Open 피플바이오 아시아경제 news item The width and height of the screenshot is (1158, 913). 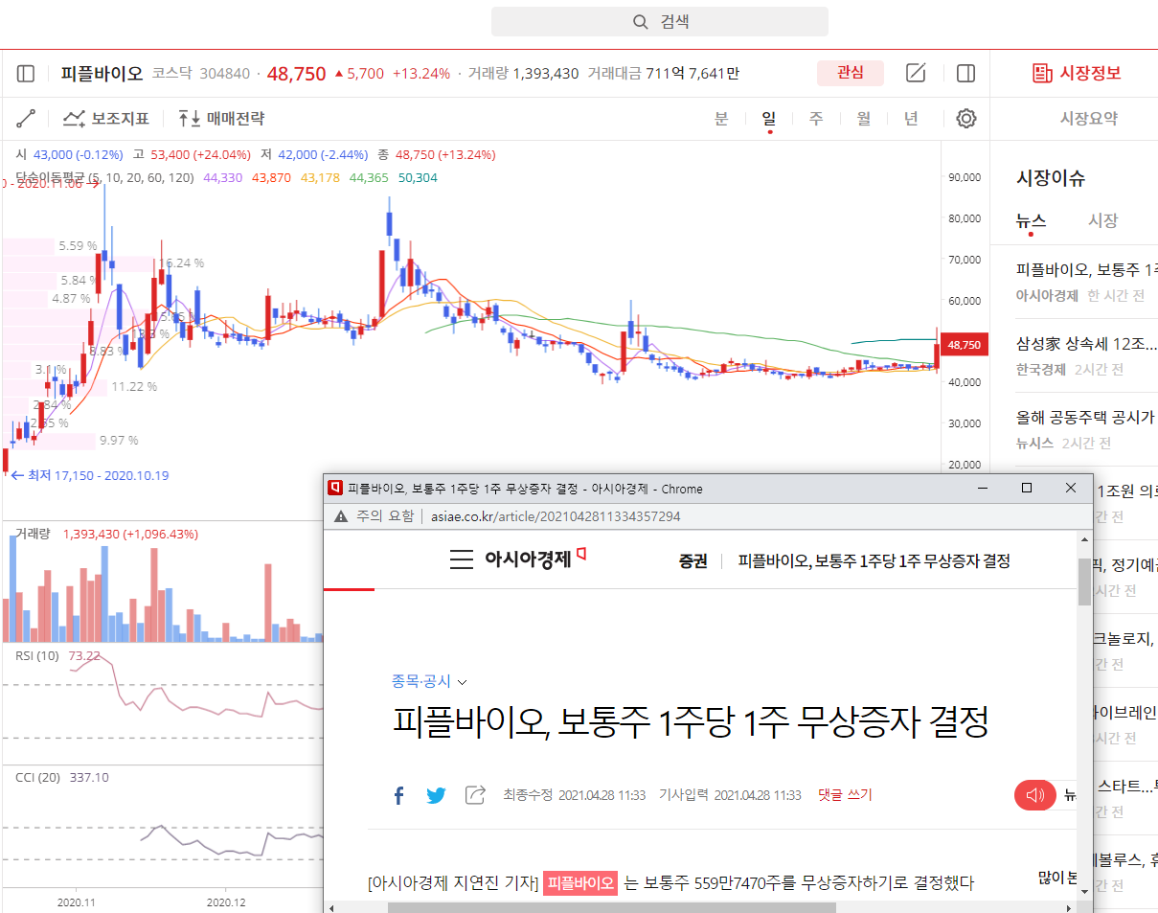(1087, 282)
